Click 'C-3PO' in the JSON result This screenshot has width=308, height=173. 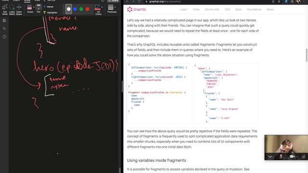tap(225, 118)
